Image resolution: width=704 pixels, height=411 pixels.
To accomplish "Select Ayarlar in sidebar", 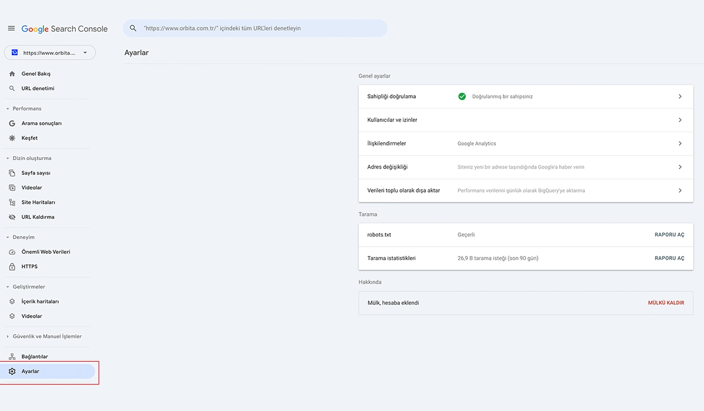I will coord(47,371).
